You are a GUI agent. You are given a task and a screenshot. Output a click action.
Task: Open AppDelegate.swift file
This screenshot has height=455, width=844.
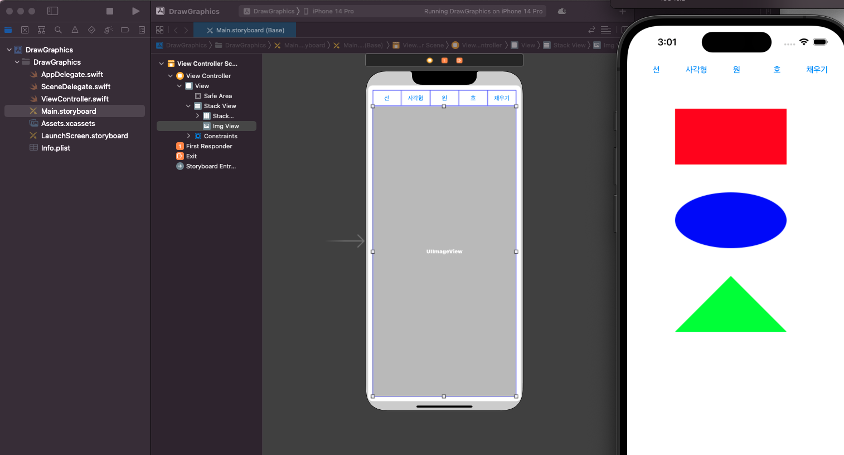72,74
